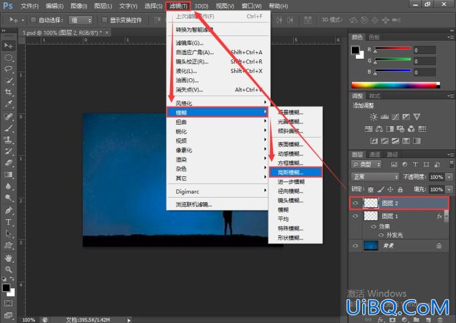The image size is (456, 323).
Task: Open the layer filter 类型 dropdown
Action: [366, 164]
